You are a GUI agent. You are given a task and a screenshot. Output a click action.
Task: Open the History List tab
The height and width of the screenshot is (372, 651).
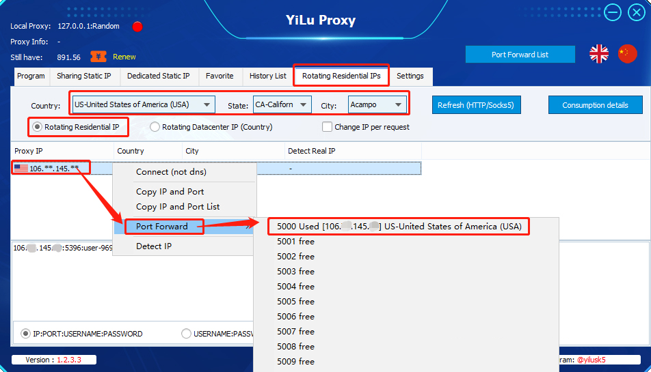268,76
